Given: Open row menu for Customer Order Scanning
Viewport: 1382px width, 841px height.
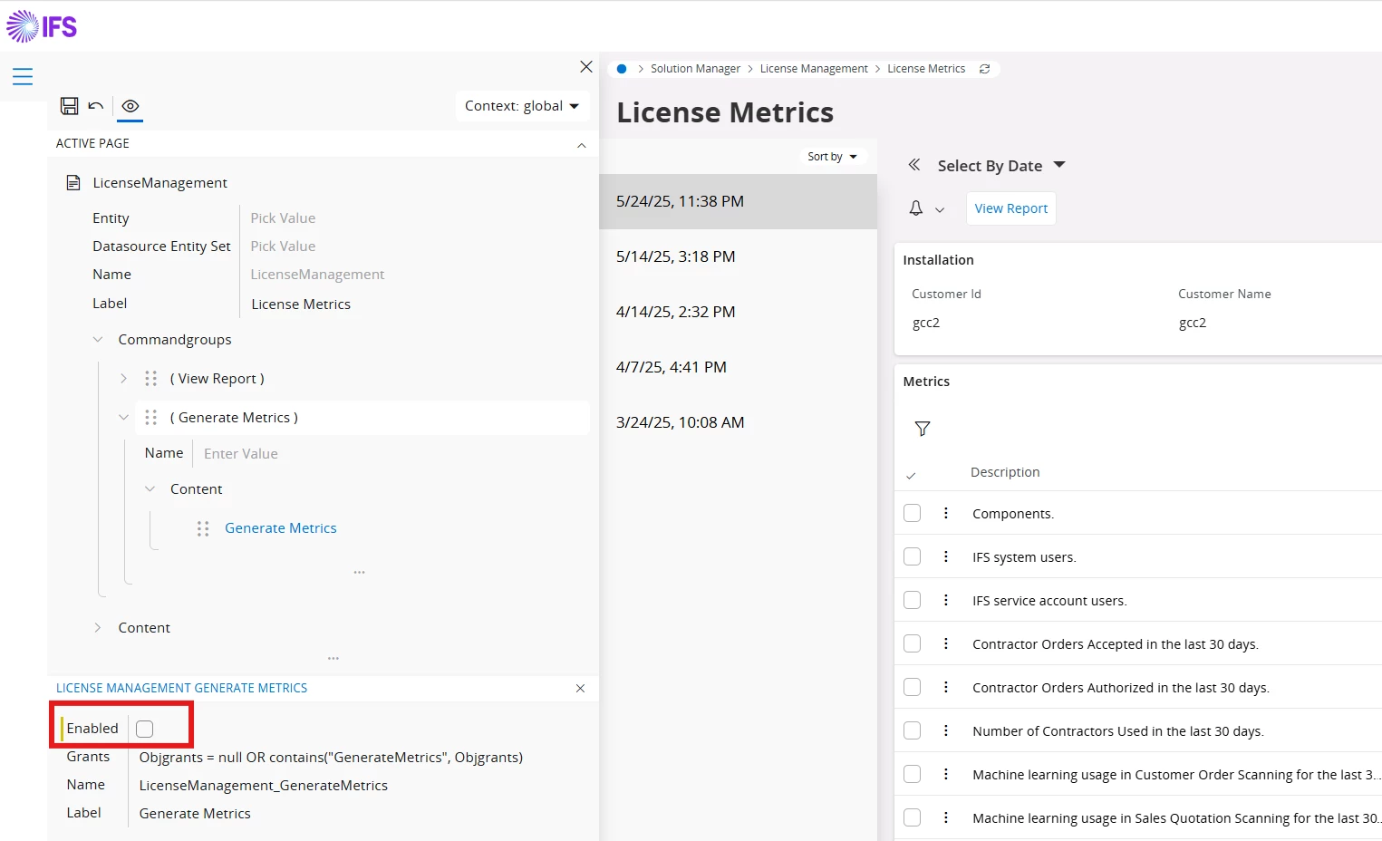Looking at the screenshot, I should point(946,774).
